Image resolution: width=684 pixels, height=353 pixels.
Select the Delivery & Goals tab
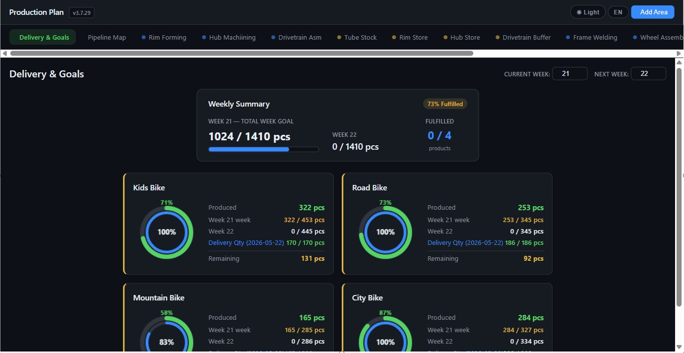click(x=43, y=37)
